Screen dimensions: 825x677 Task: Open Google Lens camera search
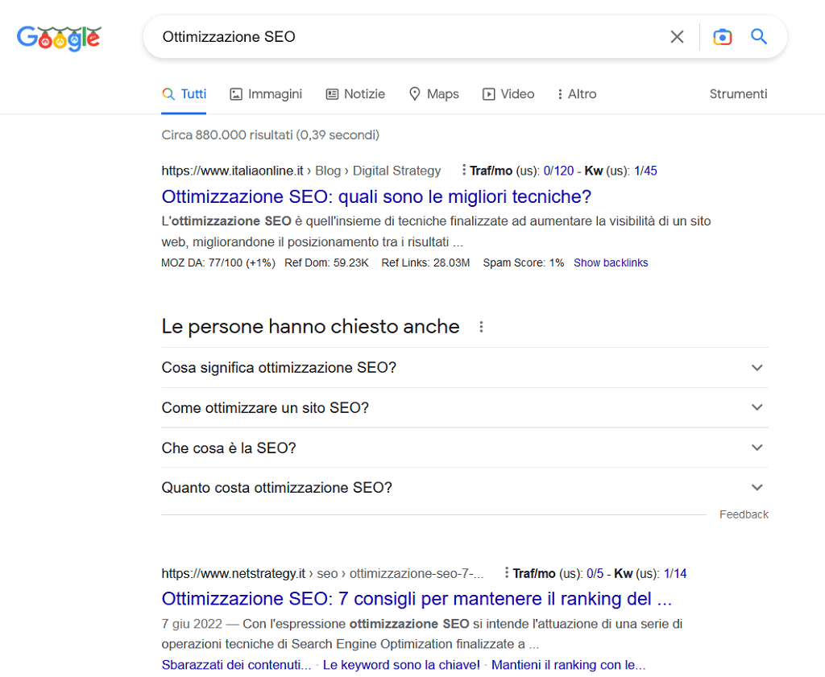pyautogui.click(x=722, y=36)
